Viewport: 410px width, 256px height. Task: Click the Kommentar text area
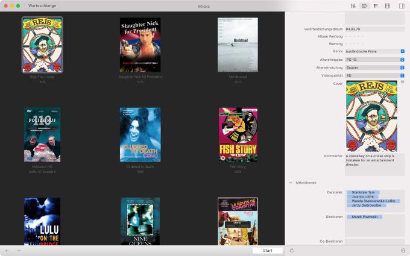(x=374, y=164)
